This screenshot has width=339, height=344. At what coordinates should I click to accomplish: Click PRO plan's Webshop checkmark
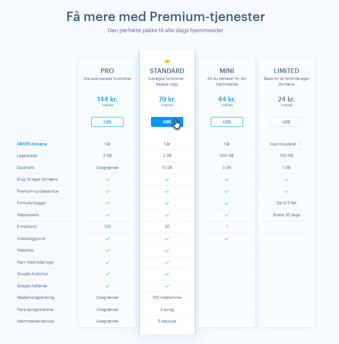click(107, 250)
